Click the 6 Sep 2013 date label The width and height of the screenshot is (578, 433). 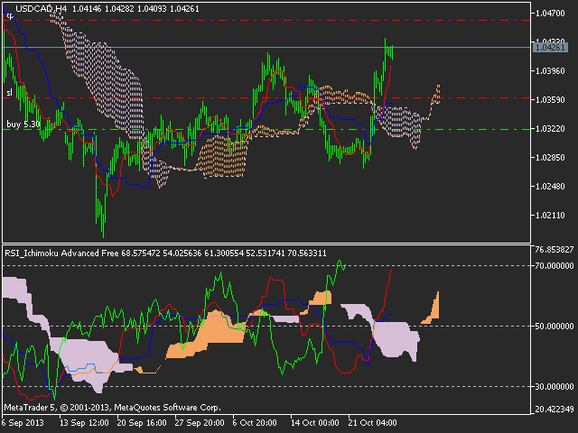23,423
